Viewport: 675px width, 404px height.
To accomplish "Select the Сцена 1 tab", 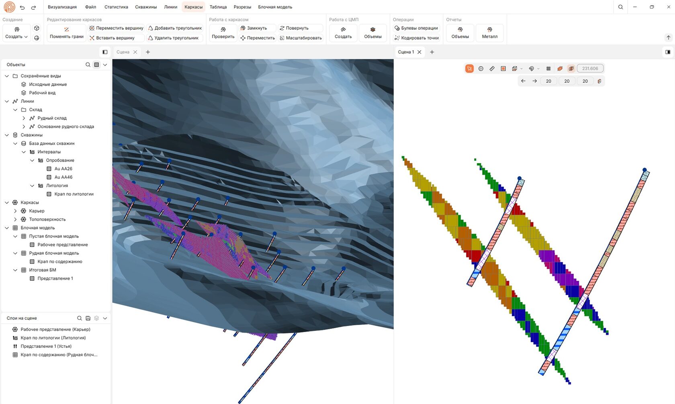I will (x=406, y=52).
